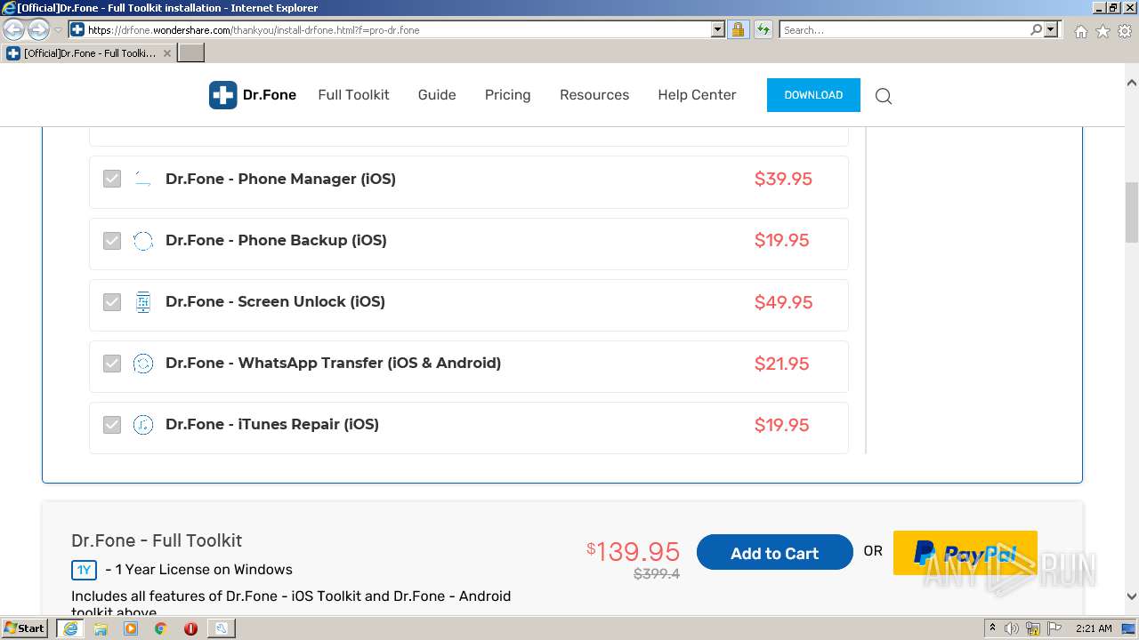
Task: Click the $21.95 WhatsApp Transfer price
Action: tap(781, 364)
